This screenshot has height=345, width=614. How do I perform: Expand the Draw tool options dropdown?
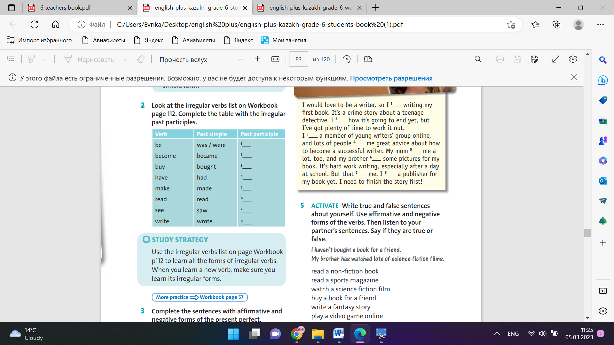tap(125, 59)
